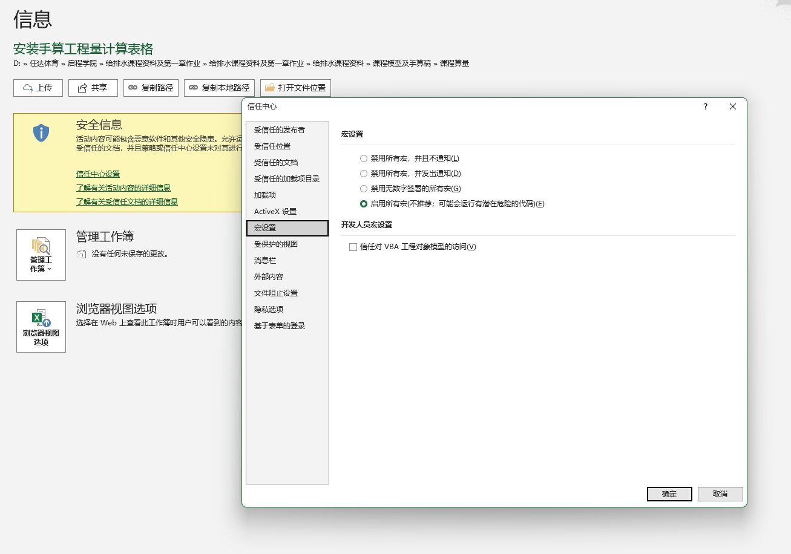Open 了解有关活动内容的详细信息 link
This screenshot has height=554, width=791.
click(x=123, y=188)
